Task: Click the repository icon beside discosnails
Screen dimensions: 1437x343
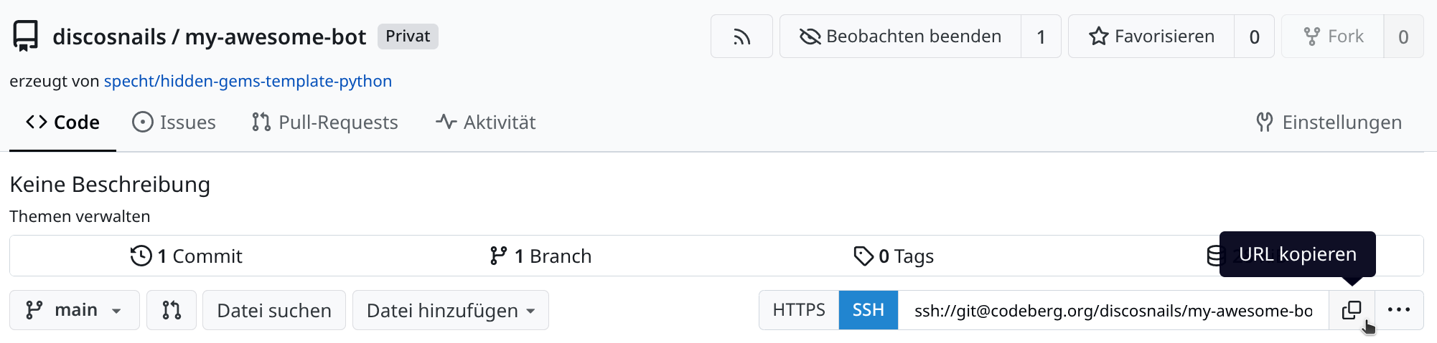Action: coord(26,36)
